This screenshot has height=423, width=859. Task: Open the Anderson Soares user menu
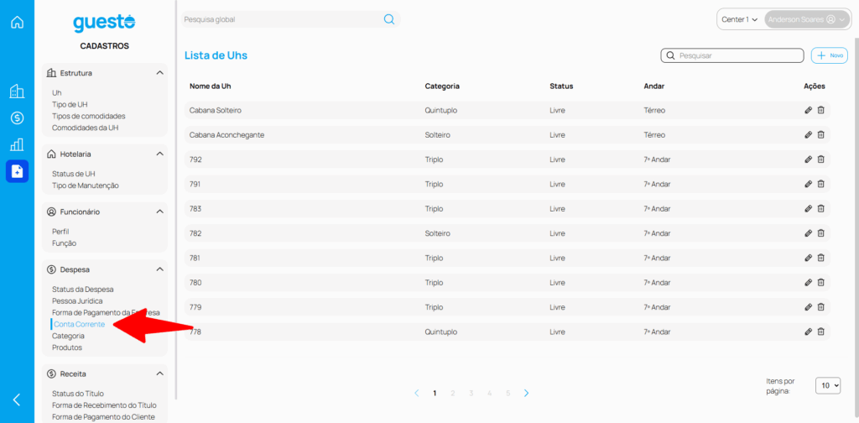806,19
